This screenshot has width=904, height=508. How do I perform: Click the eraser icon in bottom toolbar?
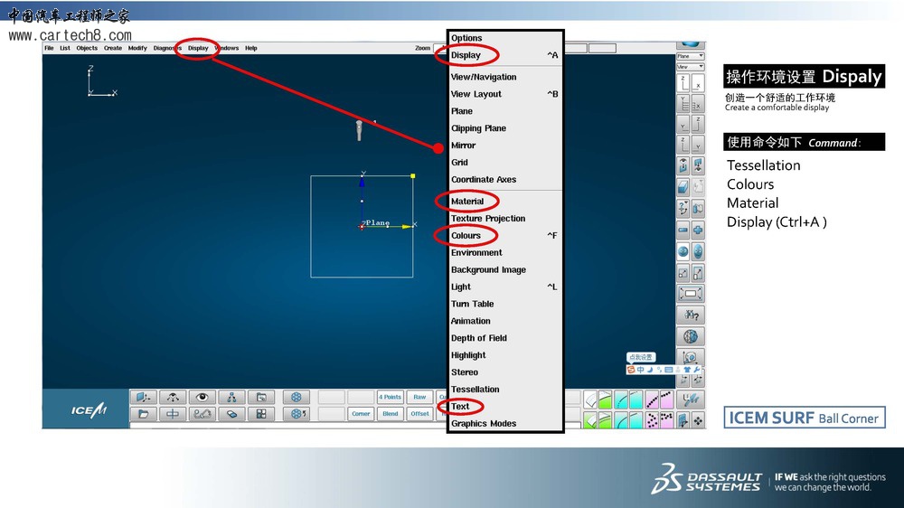pos(231,414)
